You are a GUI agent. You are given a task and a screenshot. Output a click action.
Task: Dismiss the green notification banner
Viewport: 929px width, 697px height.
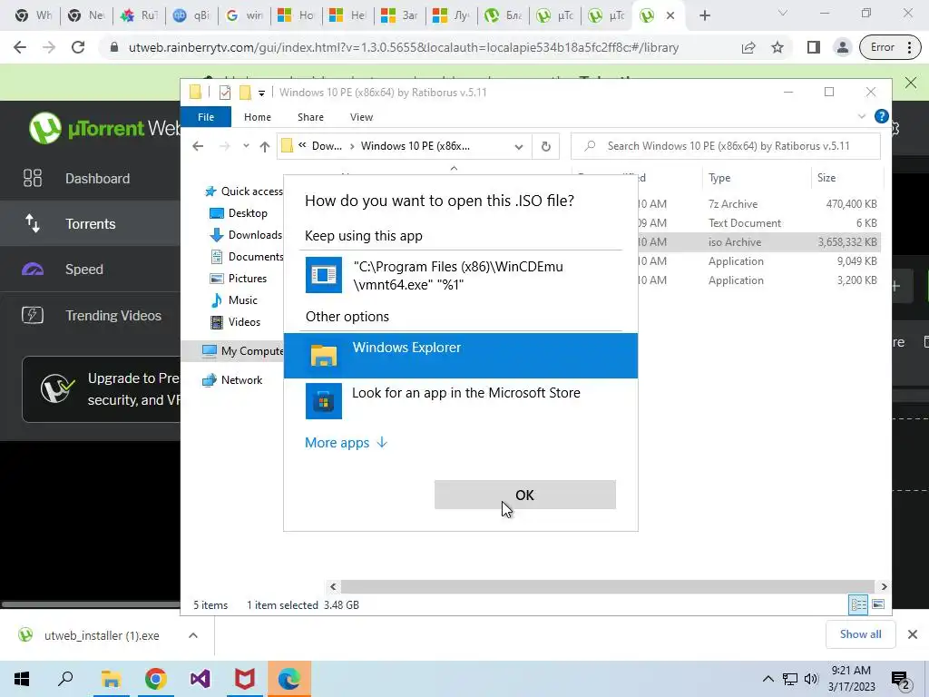coord(911,83)
